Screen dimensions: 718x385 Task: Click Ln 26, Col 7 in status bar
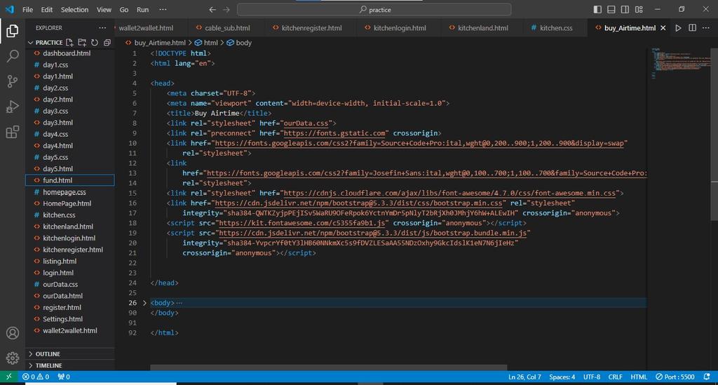click(x=524, y=377)
